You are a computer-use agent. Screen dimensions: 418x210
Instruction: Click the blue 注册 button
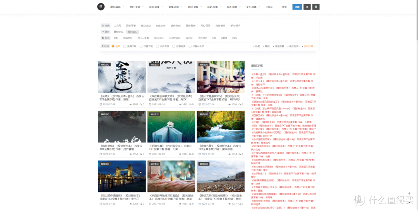[297, 7]
